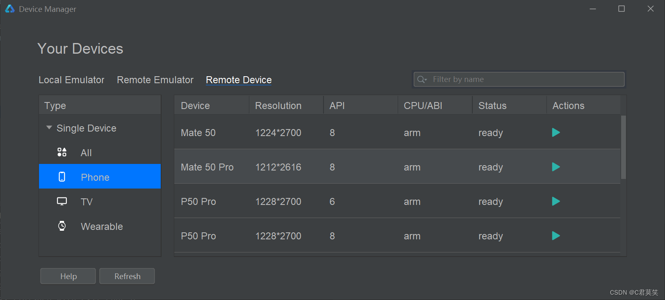Screen dimensions: 665x300
Task: Click the CPU/ABI column header
Action: pyautogui.click(x=435, y=105)
